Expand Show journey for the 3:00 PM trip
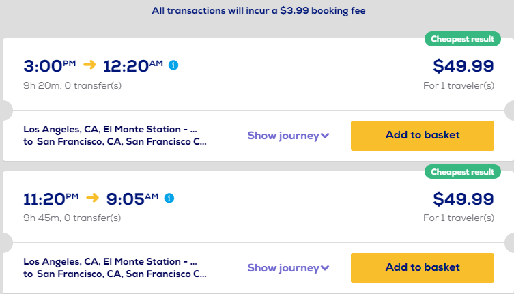514x294 pixels. pos(288,136)
